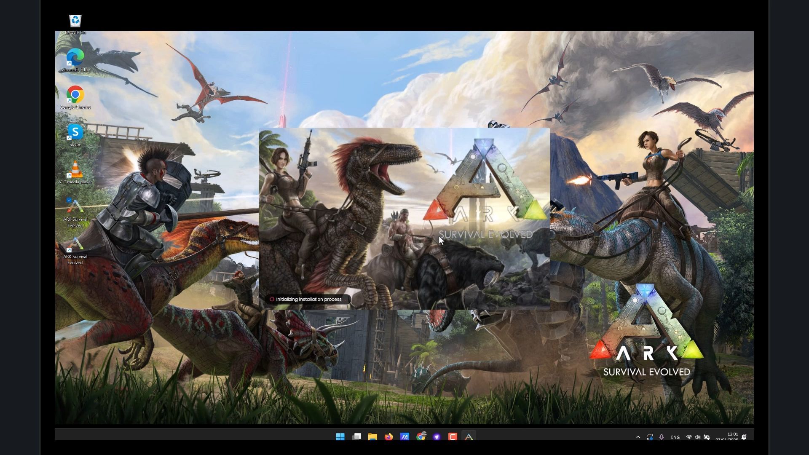Image resolution: width=809 pixels, height=455 pixels.
Task: Open the purple shield app in taskbar
Action: [437, 437]
